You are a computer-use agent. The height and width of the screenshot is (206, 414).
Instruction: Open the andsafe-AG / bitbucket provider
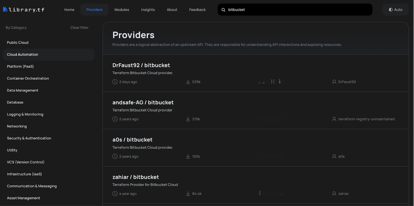(x=143, y=102)
